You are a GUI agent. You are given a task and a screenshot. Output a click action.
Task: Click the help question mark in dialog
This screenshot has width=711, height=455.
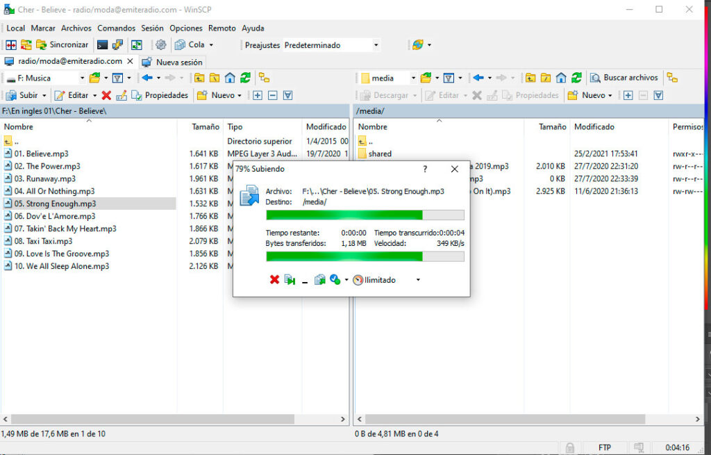click(x=425, y=169)
